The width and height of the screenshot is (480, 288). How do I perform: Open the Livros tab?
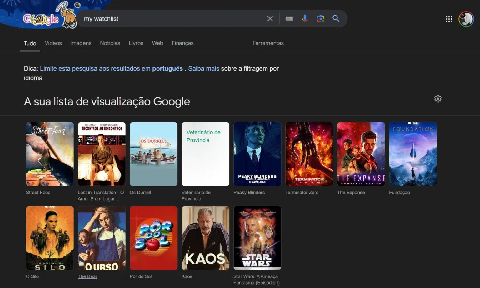(x=136, y=43)
